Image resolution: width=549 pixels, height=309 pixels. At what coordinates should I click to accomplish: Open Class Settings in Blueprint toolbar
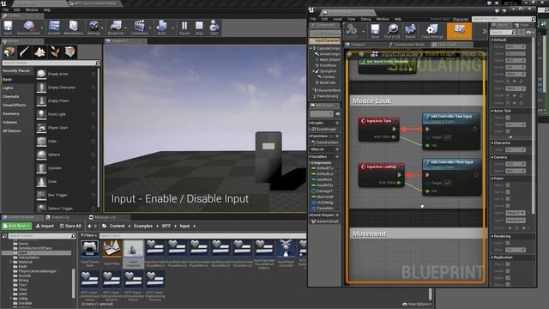coord(431,31)
